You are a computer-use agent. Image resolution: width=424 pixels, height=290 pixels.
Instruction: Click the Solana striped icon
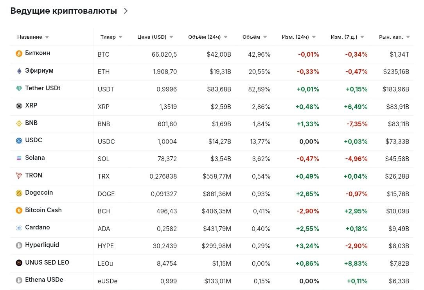19,158
